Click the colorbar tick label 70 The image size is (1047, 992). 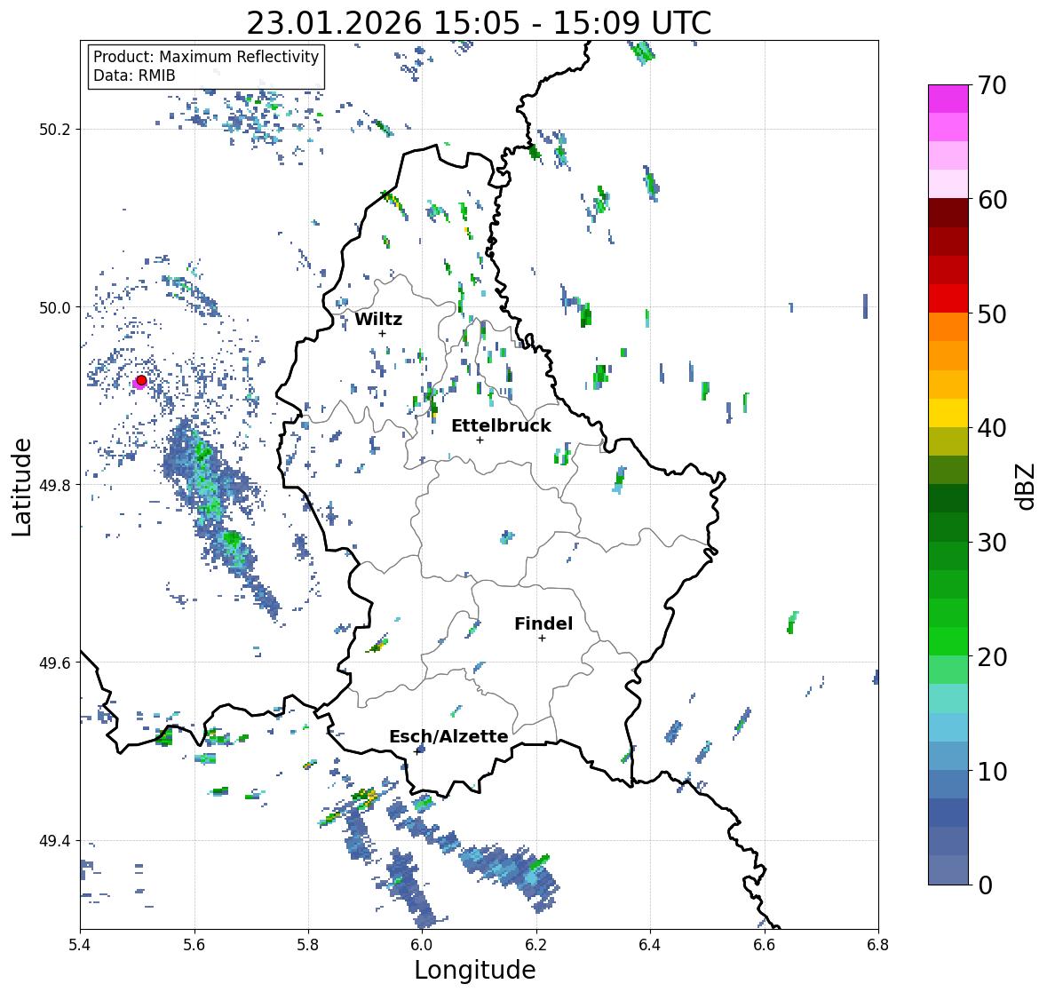point(992,85)
